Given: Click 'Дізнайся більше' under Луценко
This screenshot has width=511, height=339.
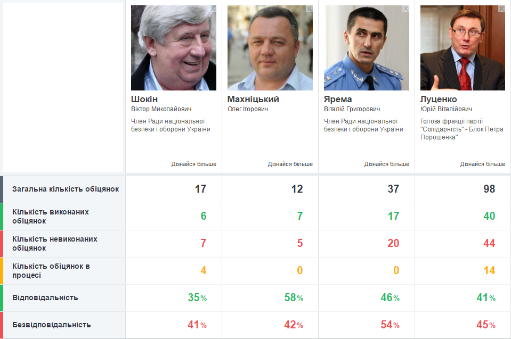Looking at the screenshot, I should pos(483,164).
